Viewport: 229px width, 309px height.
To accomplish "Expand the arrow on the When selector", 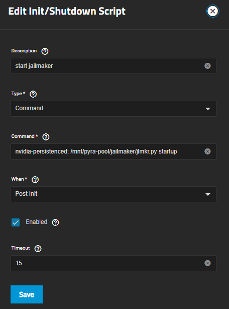I will pyautogui.click(x=208, y=194).
